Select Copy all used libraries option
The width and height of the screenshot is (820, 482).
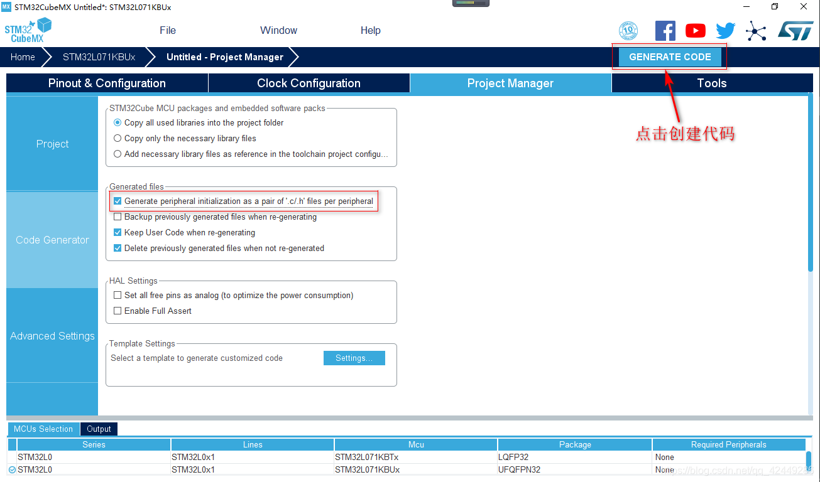click(118, 122)
